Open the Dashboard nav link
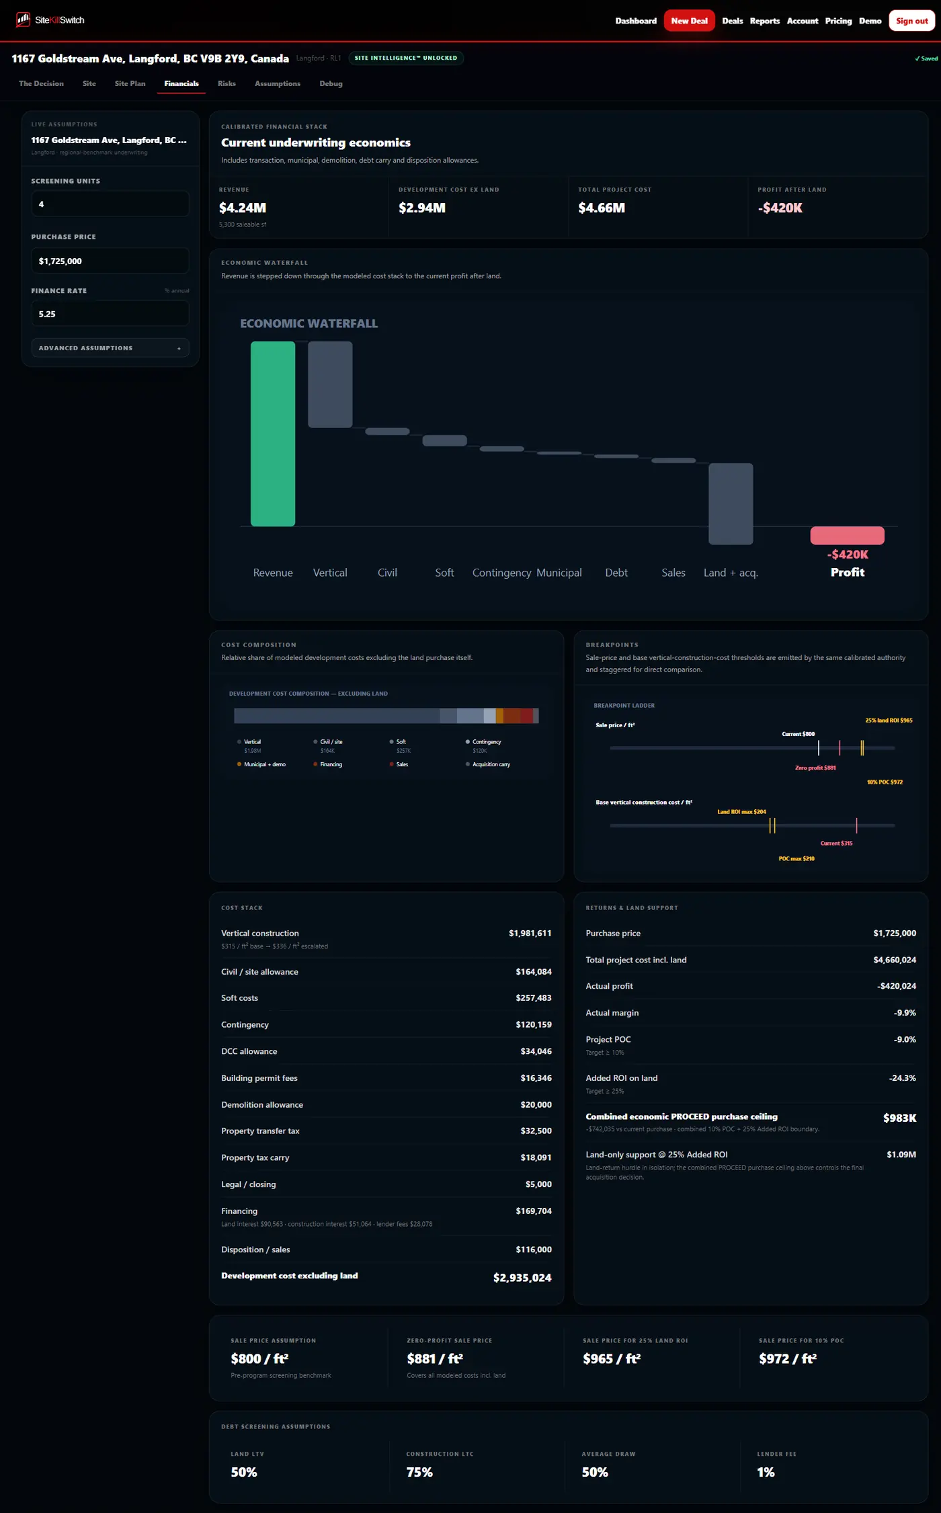The height and width of the screenshot is (1513, 941). [x=636, y=21]
